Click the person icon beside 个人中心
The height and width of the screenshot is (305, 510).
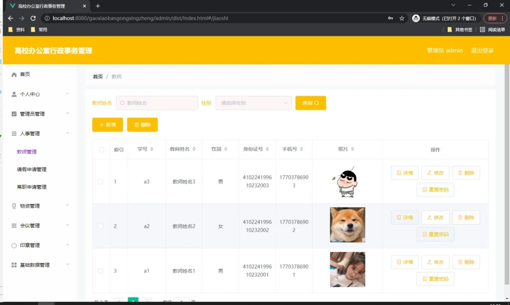pos(14,94)
